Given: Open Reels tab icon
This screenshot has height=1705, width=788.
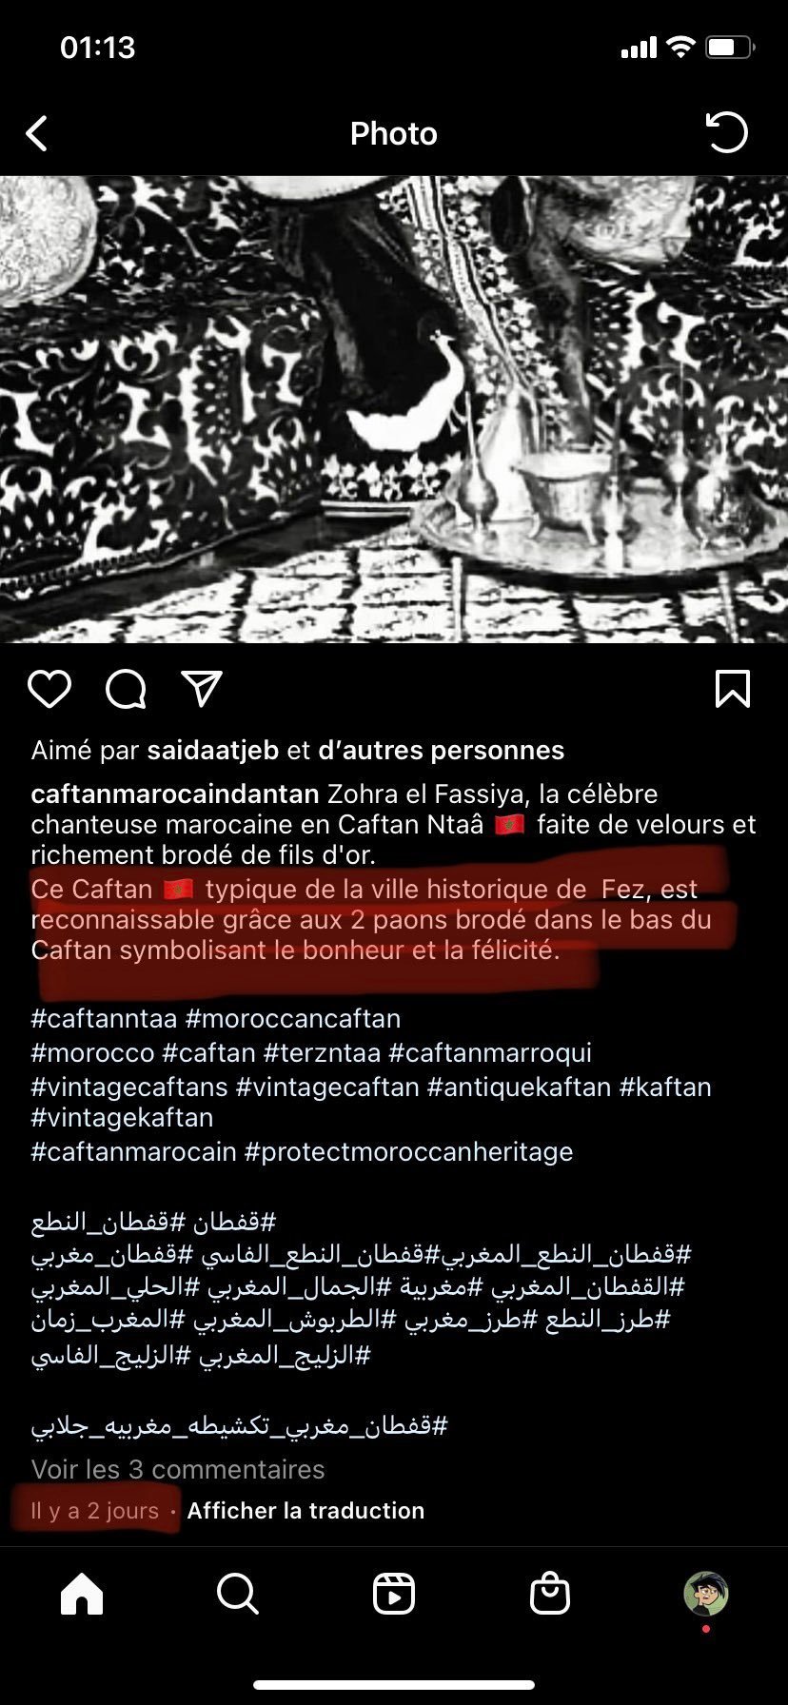Looking at the screenshot, I should coord(393,1593).
